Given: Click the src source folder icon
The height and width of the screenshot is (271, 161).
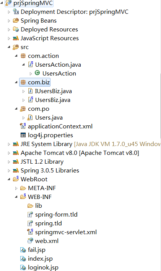Looking at the screenshot, I should (16, 47).
